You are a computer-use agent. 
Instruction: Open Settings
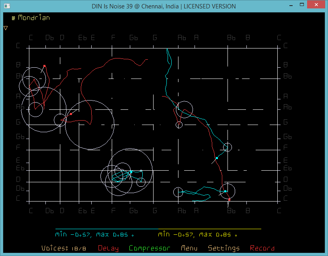(223, 248)
